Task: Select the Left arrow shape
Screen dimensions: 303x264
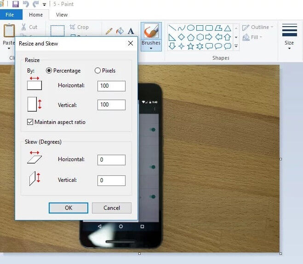Action: (218, 37)
